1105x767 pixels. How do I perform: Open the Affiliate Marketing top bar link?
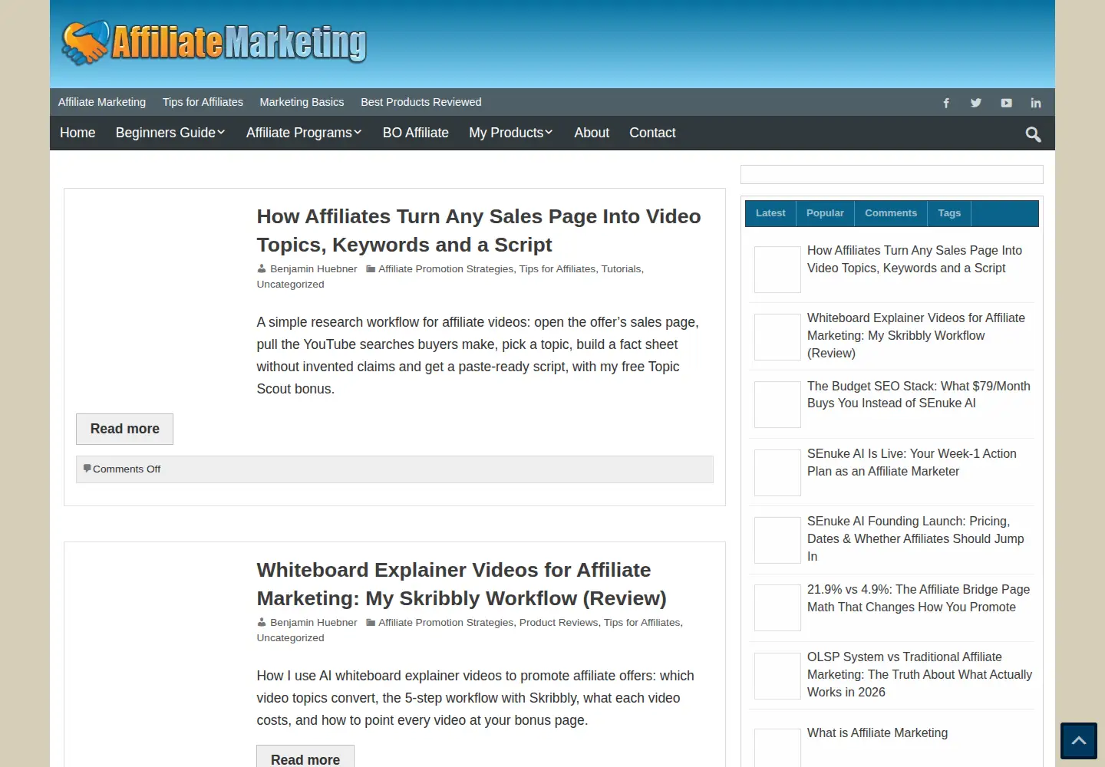click(102, 102)
